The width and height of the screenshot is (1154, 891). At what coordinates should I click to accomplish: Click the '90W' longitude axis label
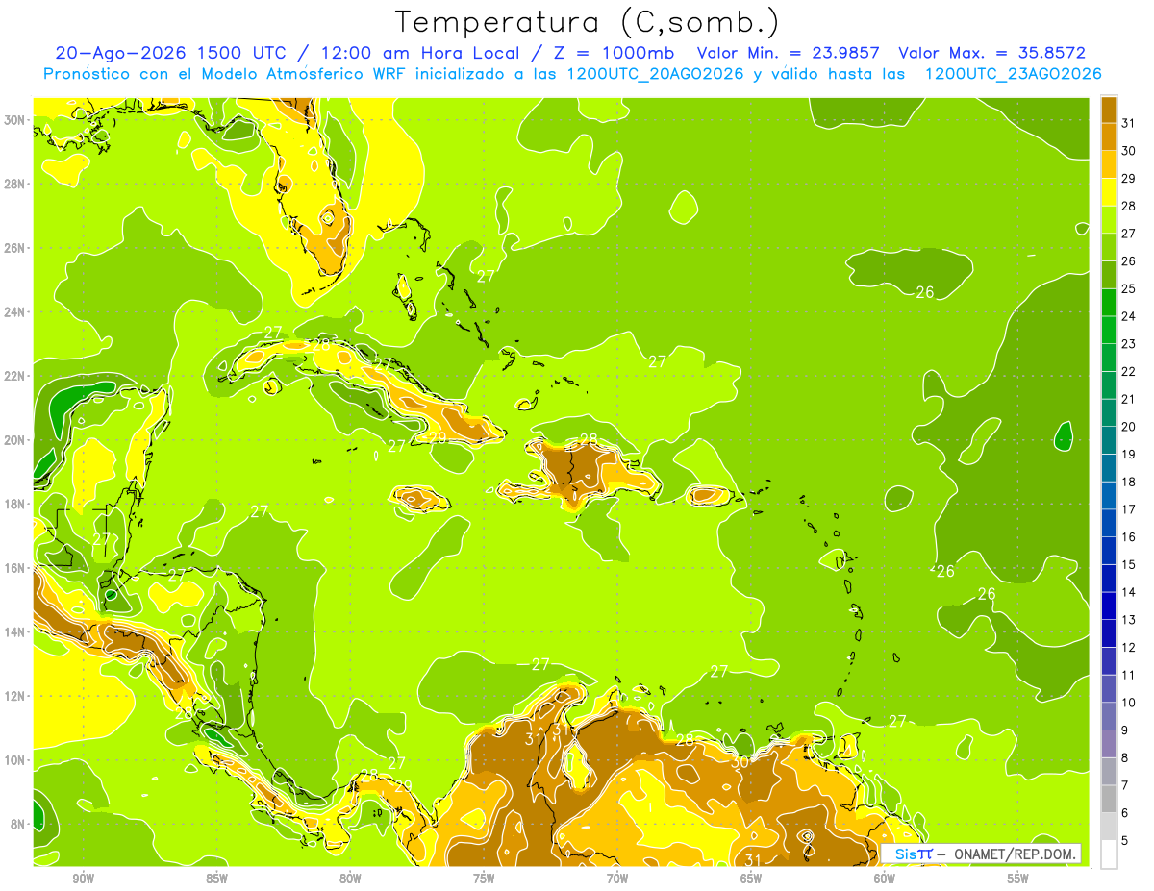click(83, 879)
